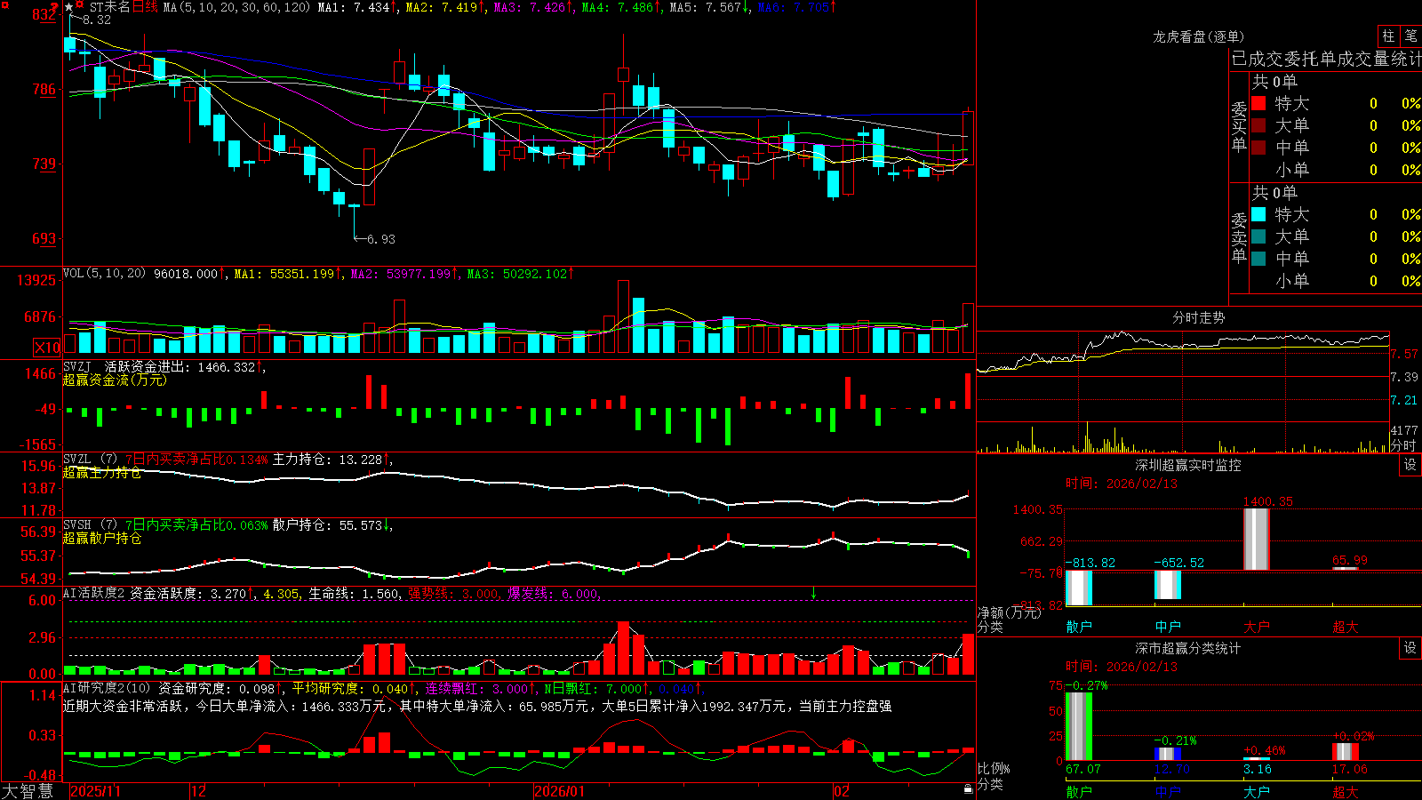Click the 分时走势 panel title
Viewport: 1422px width, 800px height.
[1198, 317]
